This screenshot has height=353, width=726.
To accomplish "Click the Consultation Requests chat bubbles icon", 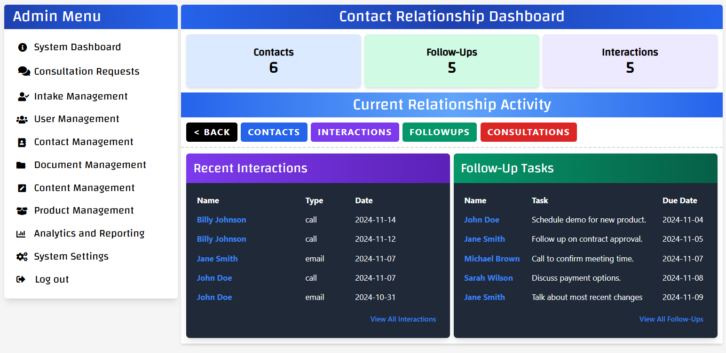I will pos(24,71).
